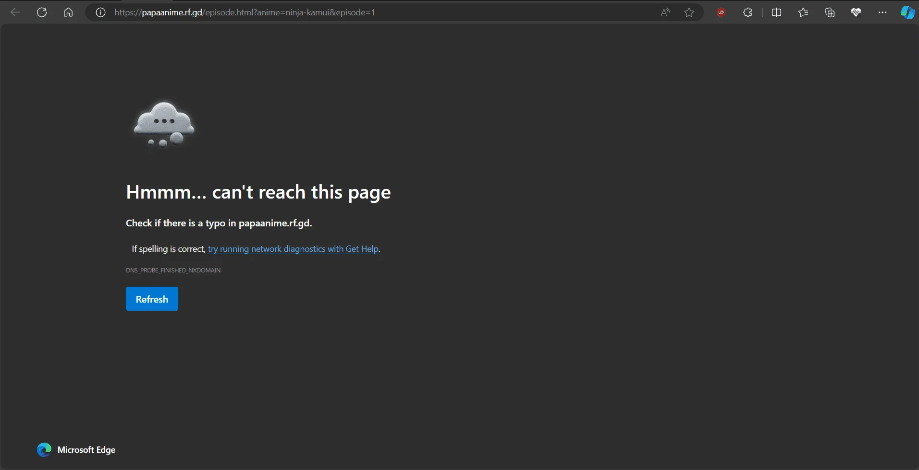
Task: Open the uBlock Origin extension icon
Action: (x=721, y=12)
